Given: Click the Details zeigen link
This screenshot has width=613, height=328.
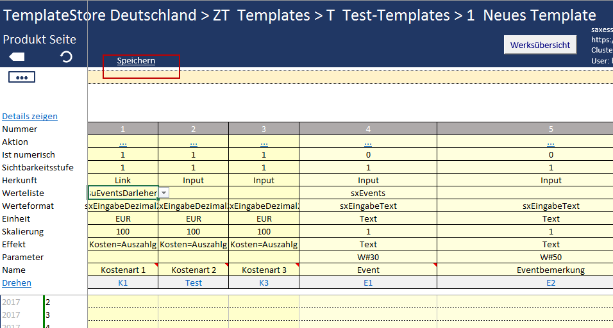Looking at the screenshot, I should pos(29,117).
